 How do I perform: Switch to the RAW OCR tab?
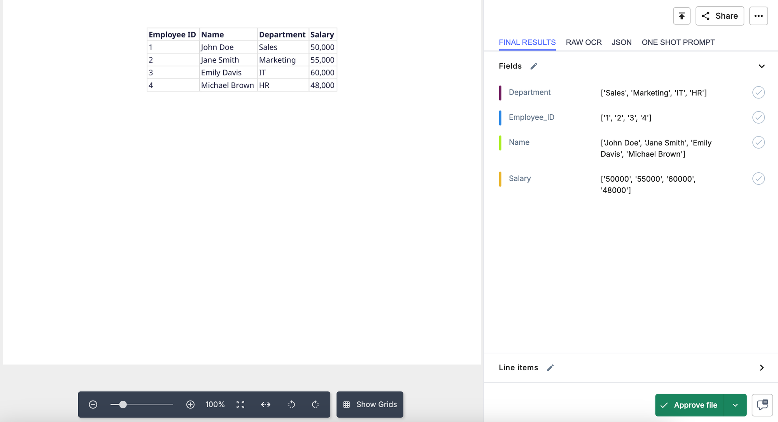point(583,42)
